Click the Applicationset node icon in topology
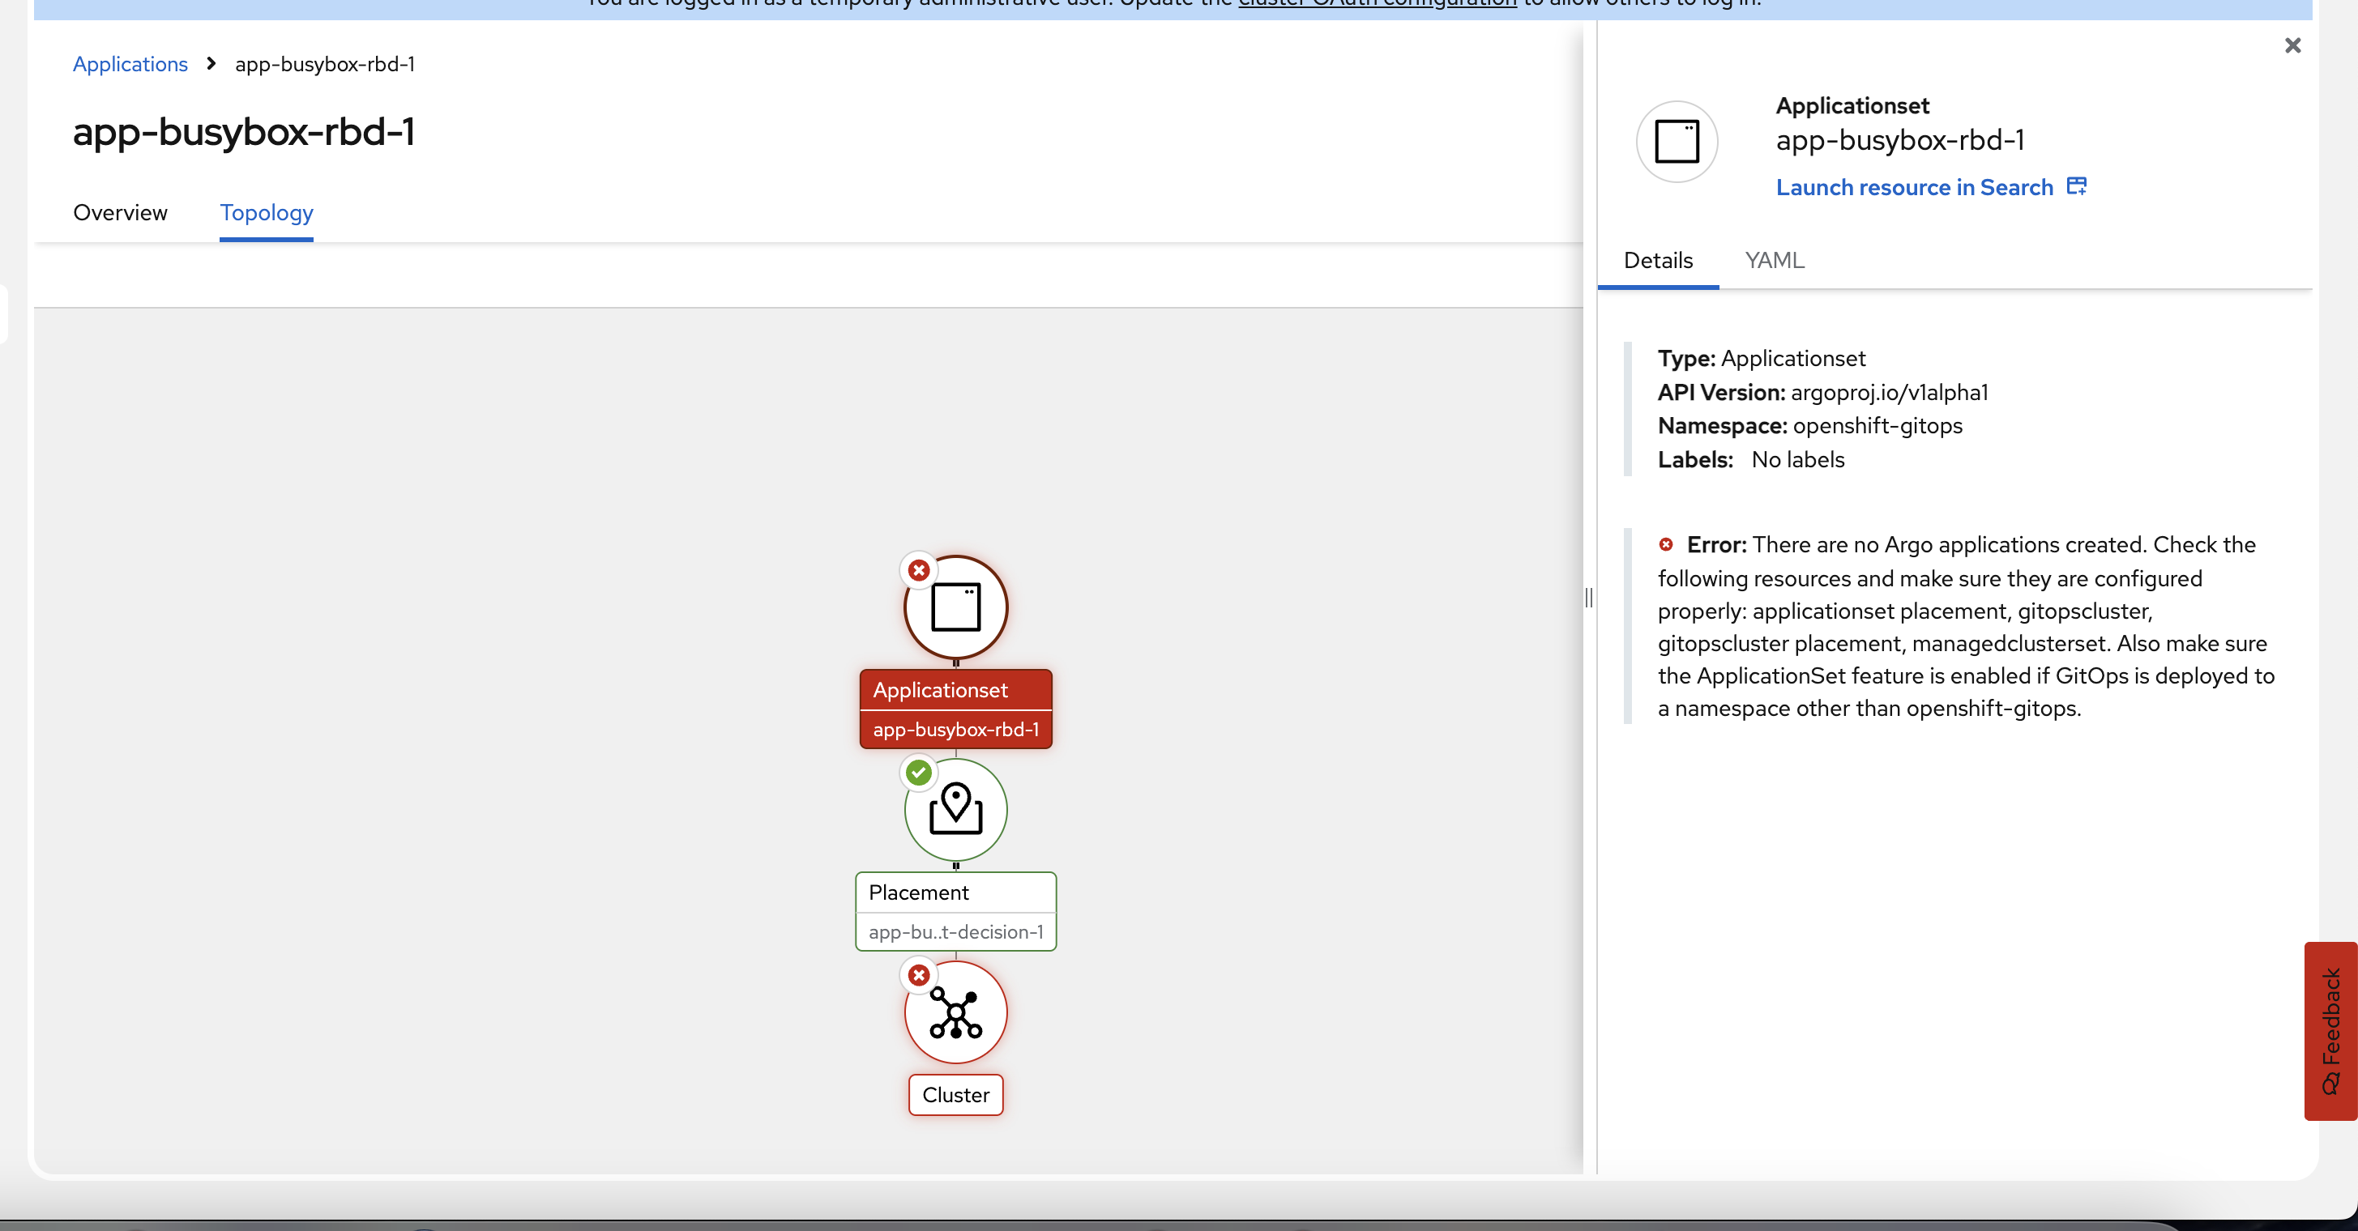2358x1231 pixels. 955,607
